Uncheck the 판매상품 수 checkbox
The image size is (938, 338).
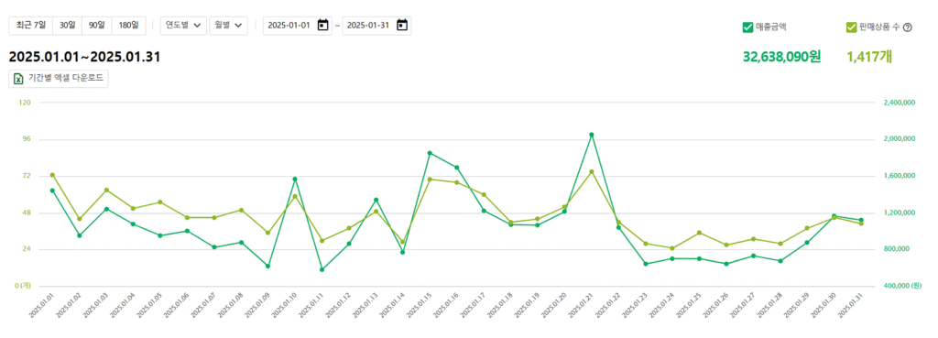pyautogui.click(x=851, y=27)
